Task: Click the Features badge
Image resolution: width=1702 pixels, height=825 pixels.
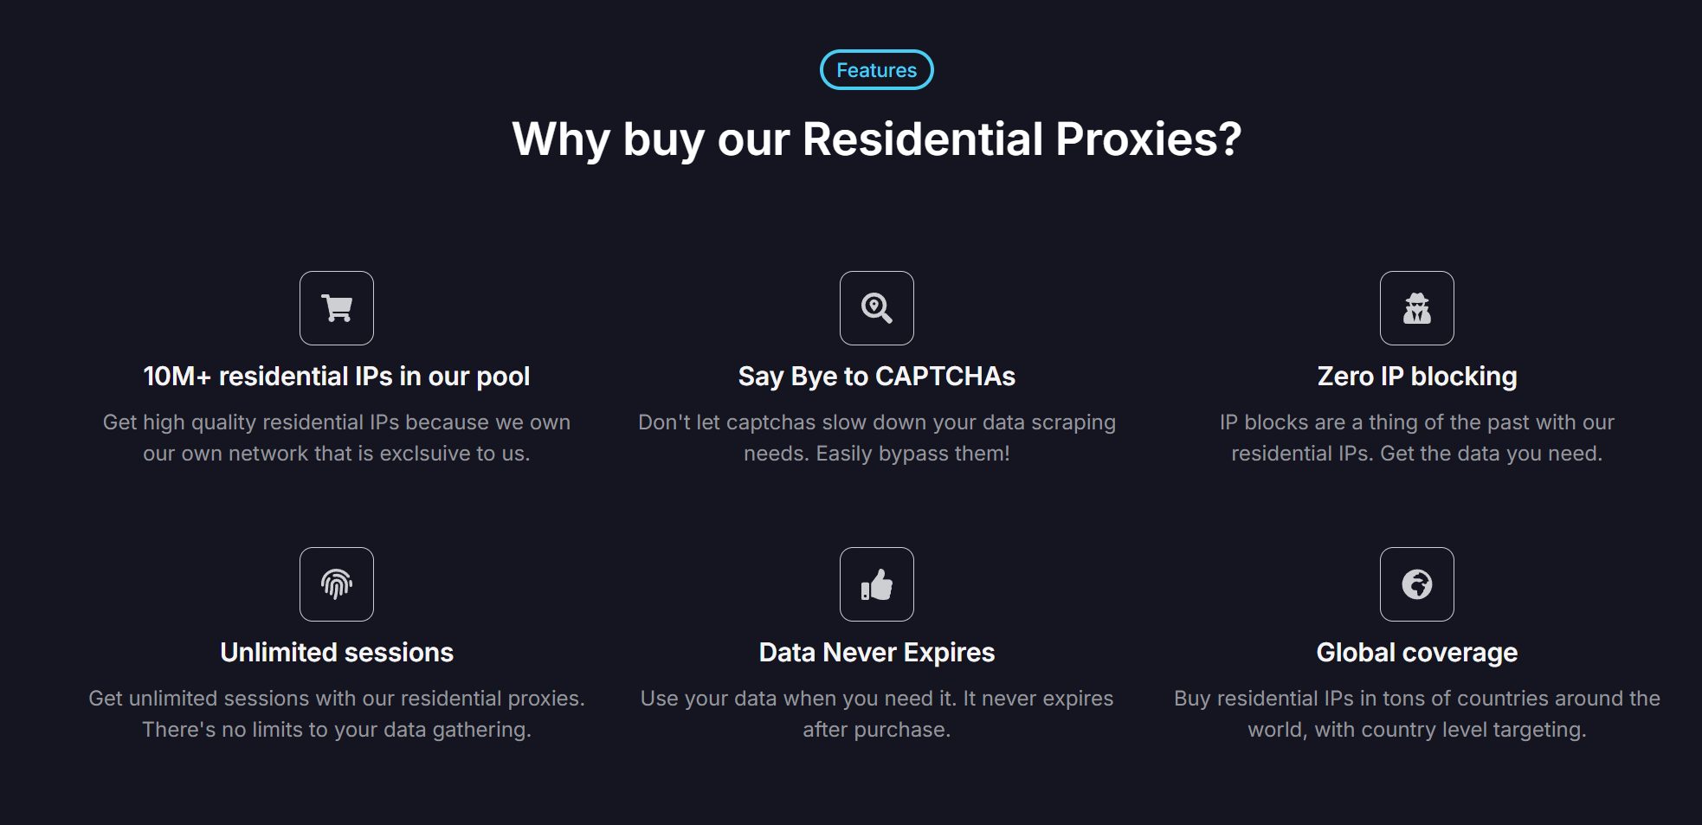Action: pyautogui.click(x=876, y=70)
